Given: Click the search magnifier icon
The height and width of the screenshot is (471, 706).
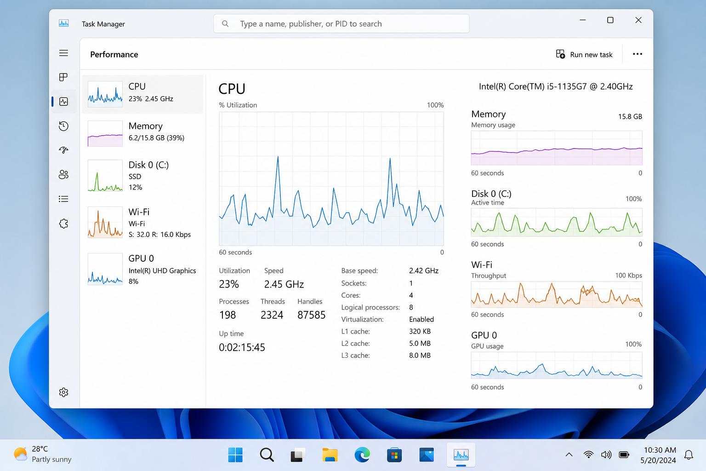Looking at the screenshot, I should (x=225, y=23).
